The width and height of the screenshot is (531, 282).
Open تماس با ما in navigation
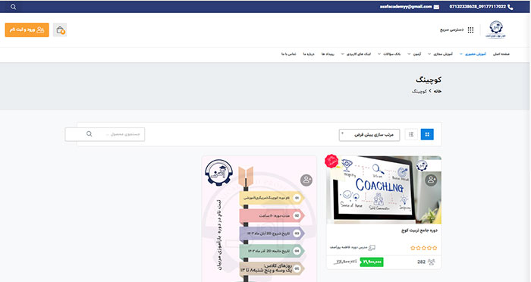pyautogui.click(x=288, y=54)
